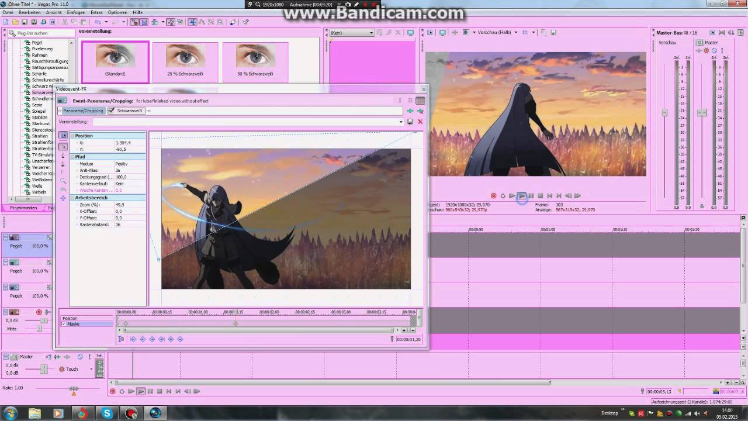Viewport: 748px width, 421px height.
Task: Select the Spiegel plug-in in the list
Action: 39,111
